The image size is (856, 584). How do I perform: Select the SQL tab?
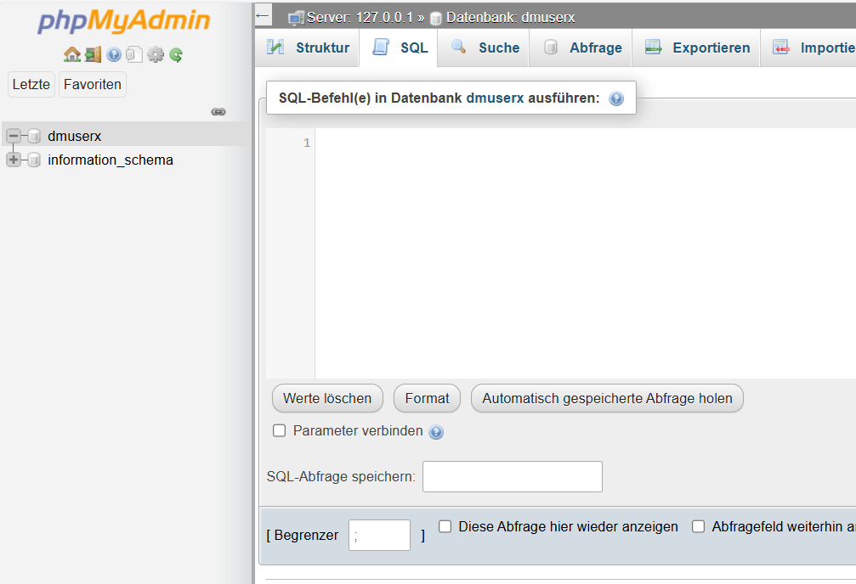tap(399, 48)
